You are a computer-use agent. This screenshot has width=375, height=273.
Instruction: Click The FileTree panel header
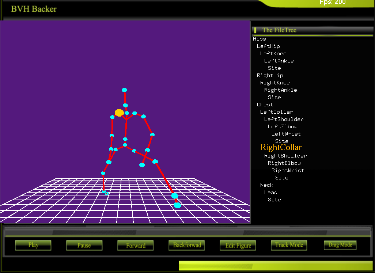[x=279, y=30]
